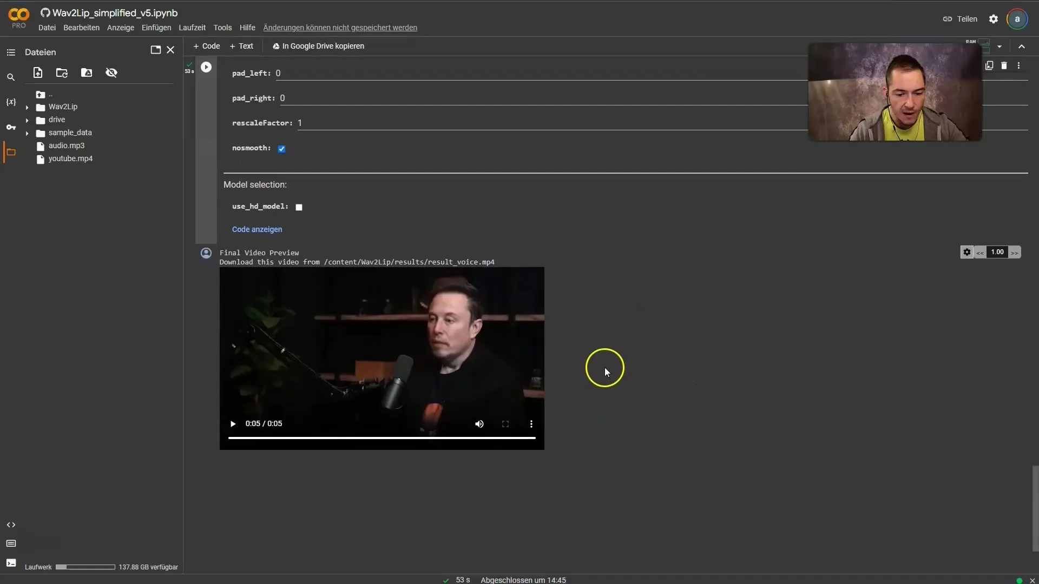Image resolution: width=1039 pixels, height=584 pixels.
Task: Click the Teilen share button
Action: click(x=960, y=19)
